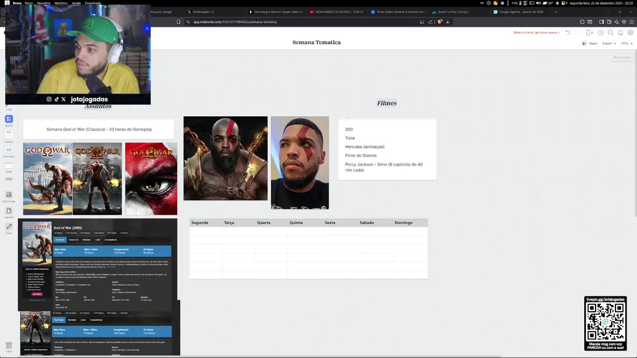Select the Semana God of War note card
The height and width of the screenshot is (358, 637).
pyautogui.click(x=99, y=129)
